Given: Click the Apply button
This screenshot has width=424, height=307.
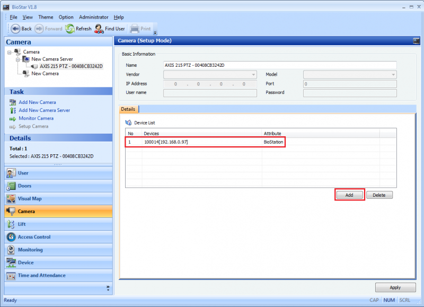Looking at the screenshot, I should click(395, 287).
